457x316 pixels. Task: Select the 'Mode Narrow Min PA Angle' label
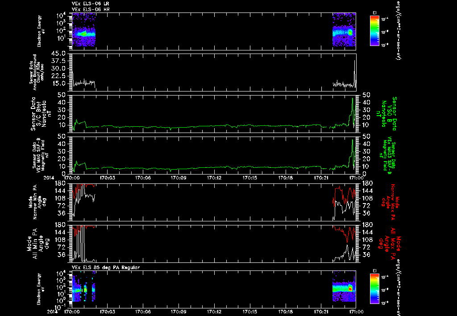point(37,202)
